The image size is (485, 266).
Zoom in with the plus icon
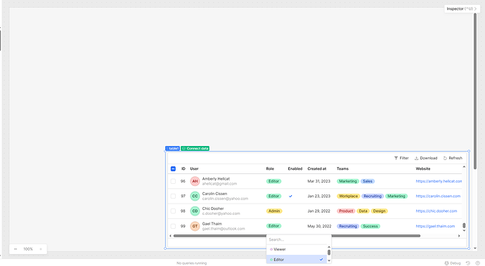point(41,249)
